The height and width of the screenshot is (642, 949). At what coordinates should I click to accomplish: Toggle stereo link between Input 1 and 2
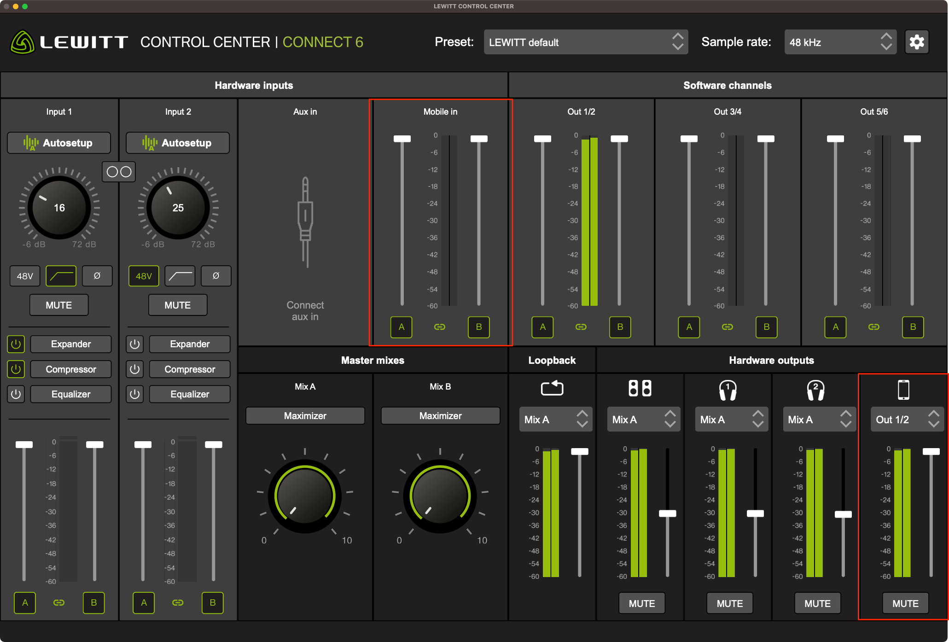[119, 172]
